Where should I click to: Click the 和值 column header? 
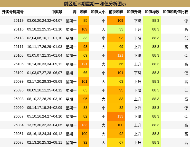84,12
